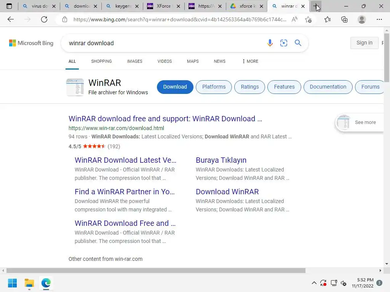The image size is (390, 292).
Task: Open the Read aloud icon
Action: [294, 19]
